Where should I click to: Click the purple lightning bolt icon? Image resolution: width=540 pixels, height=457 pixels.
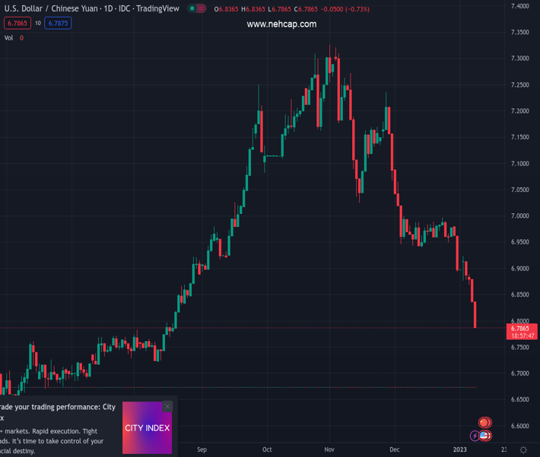click(x=475, y=436)
